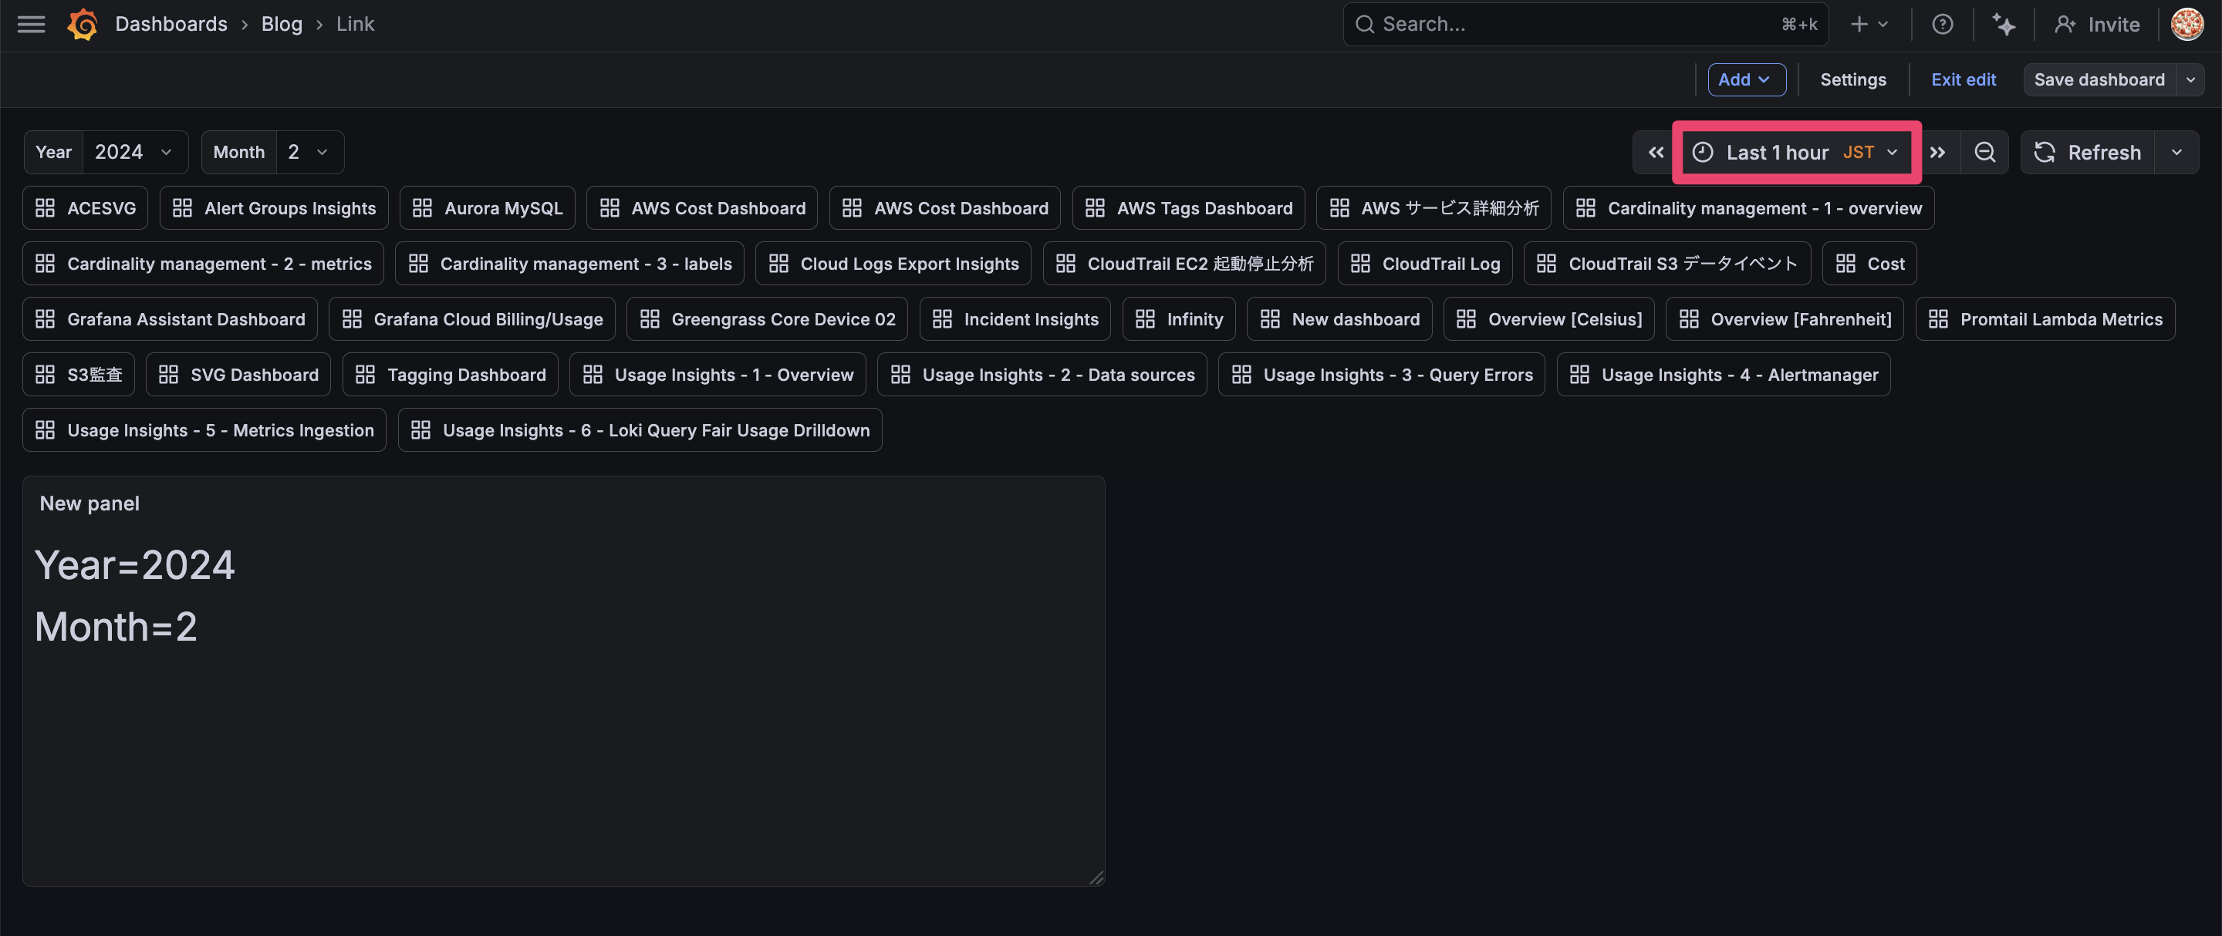Viewport: 2222px width, 936px height.
Task: Expand Save dashboard options arrow
Action: point(2190,79)
